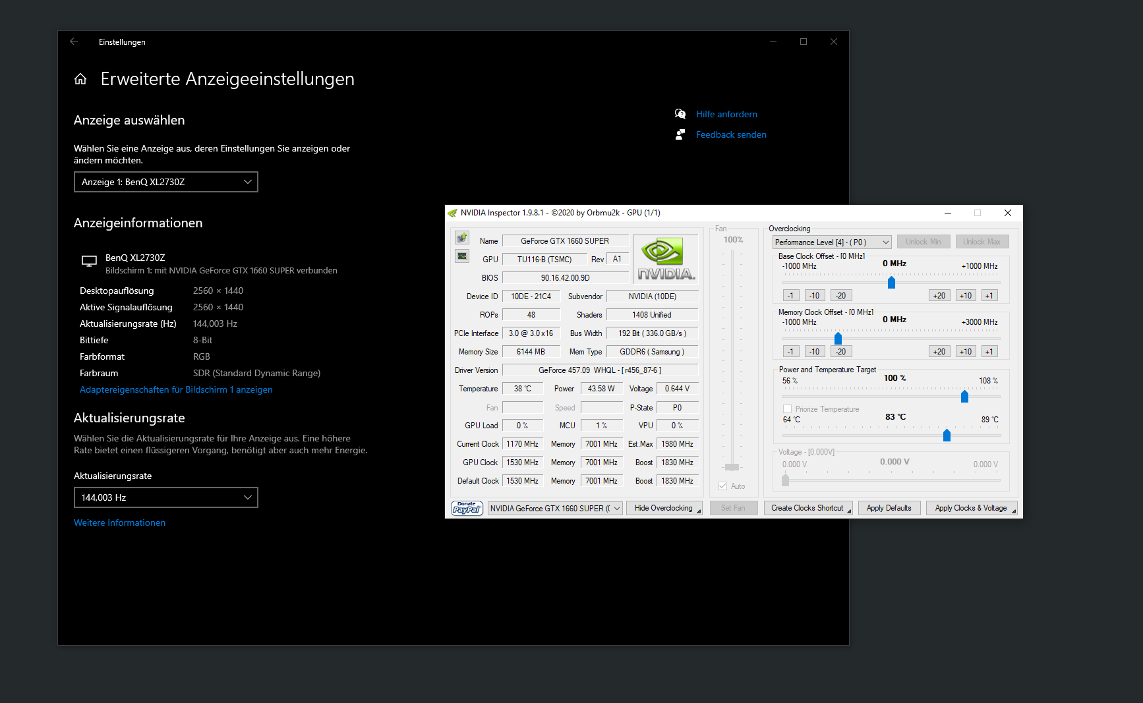This screenshot has height=703, width=1143.
Task: Click the Hide Overclocking button
Action: point(664,508)
